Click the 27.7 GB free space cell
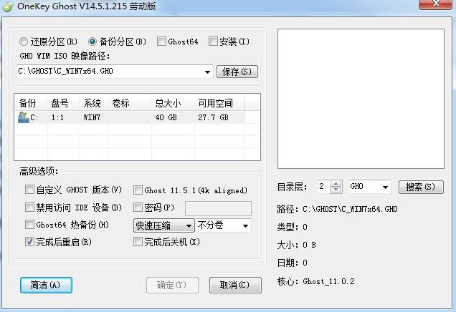Viewport: 456px width, 312px height. [x=213, y=117]
